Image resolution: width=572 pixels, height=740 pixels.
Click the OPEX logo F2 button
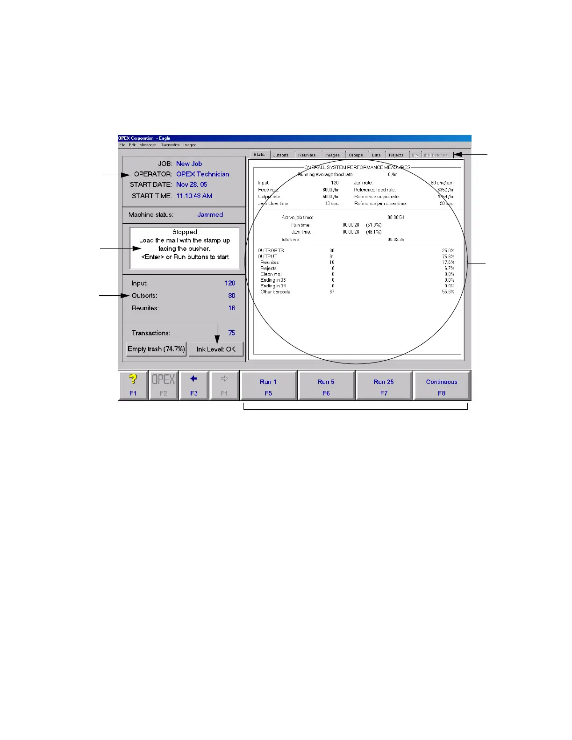click(x=164, y=385)
